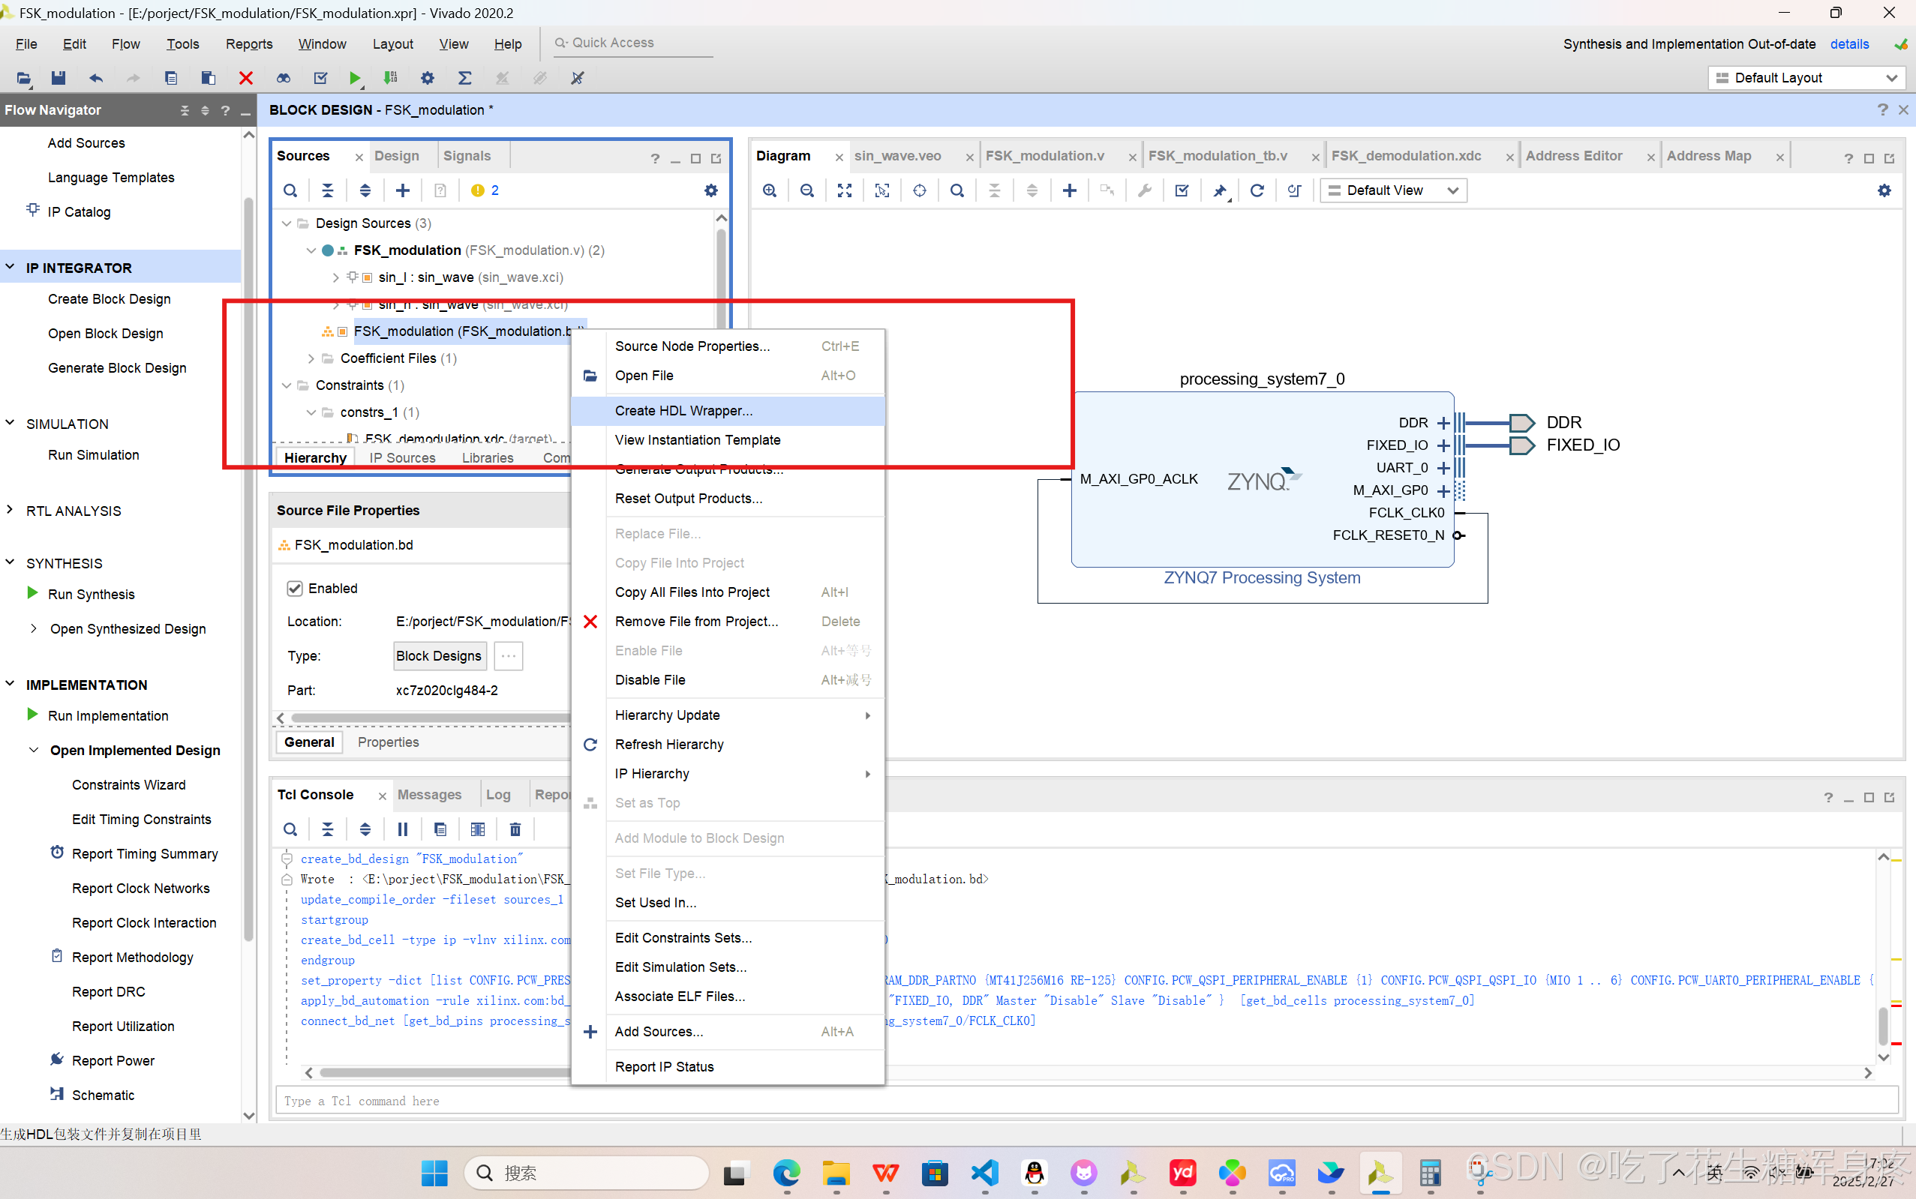Open the Default Layout dropdown
Image resolution: width=1916 pixels, height=1199 pixels.
[x=1806, y=78]
